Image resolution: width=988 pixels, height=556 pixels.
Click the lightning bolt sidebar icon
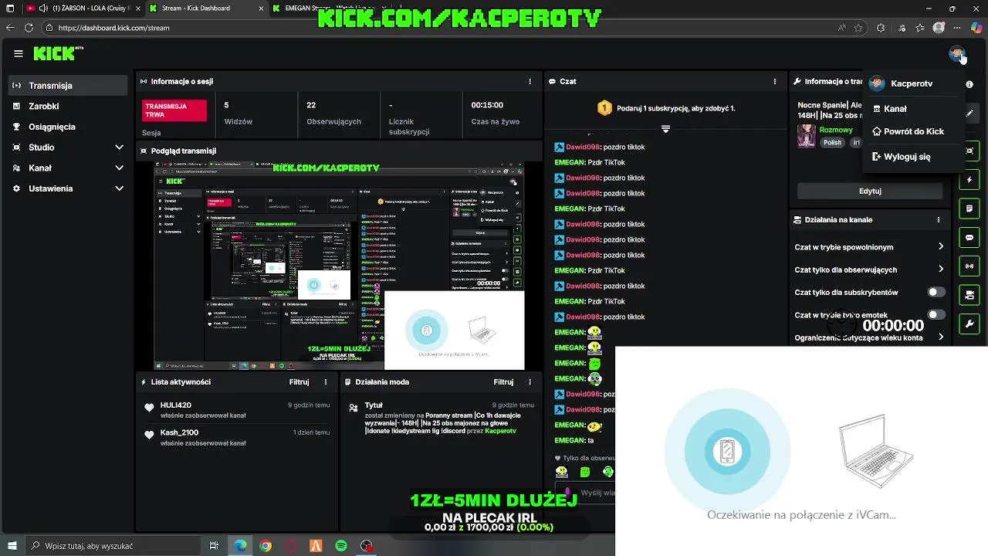pos(969,180)
